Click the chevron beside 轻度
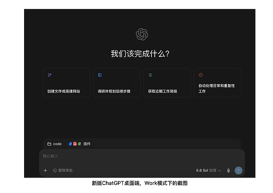The width and height of the screenshot is (273, 193). (220, 171)
